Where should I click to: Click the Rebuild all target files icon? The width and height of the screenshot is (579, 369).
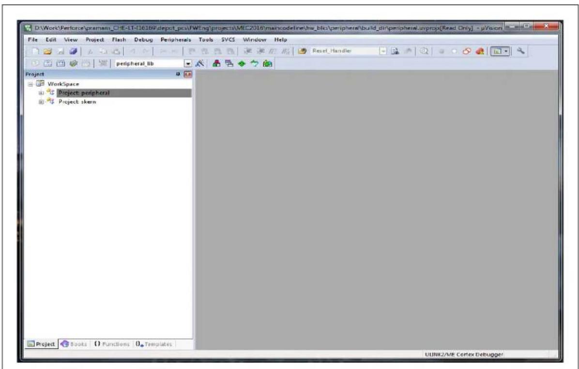(x=60, y=63)
